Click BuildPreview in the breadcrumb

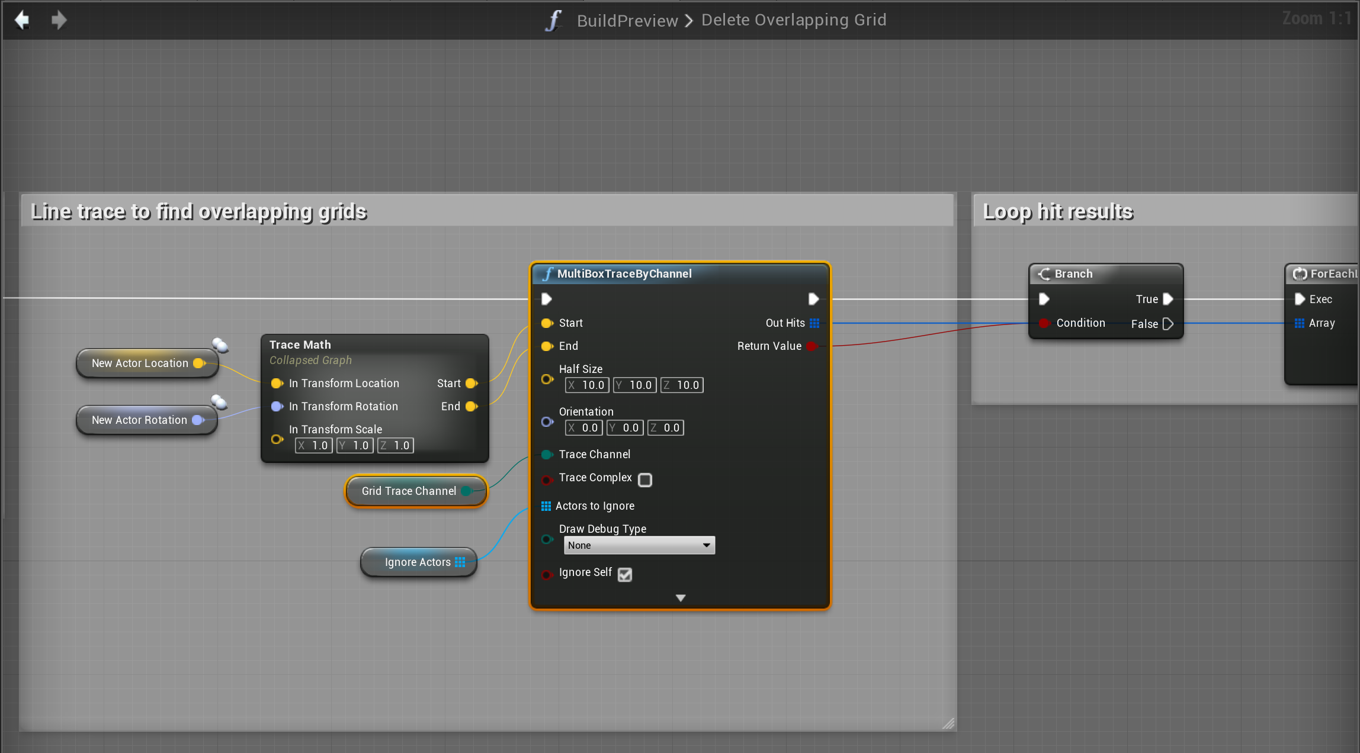tap(627, 21)
